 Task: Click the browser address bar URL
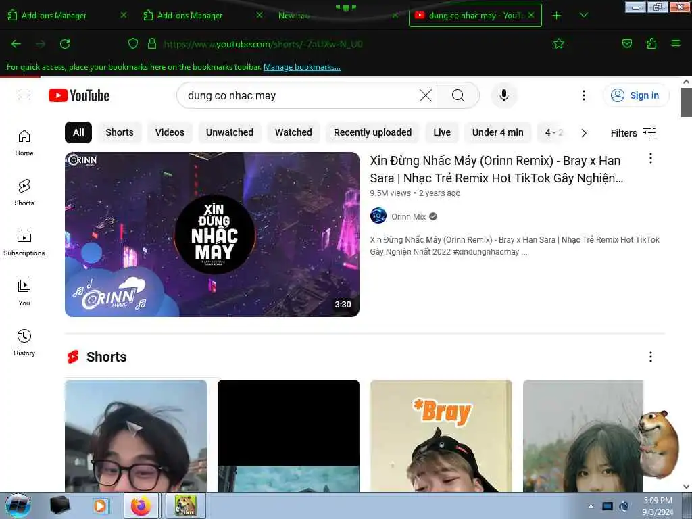263,44
